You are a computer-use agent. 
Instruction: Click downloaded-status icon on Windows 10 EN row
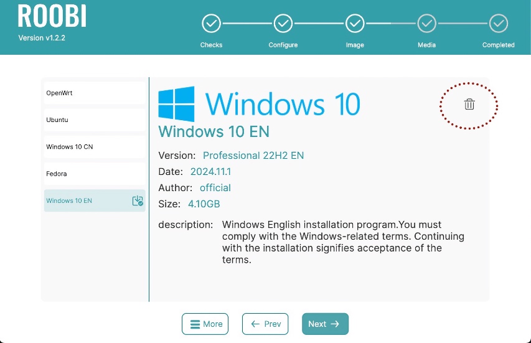coord(138,201)
